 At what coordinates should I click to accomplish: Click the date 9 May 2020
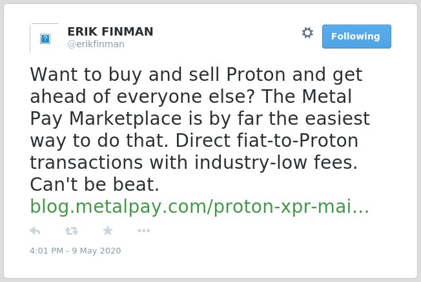coord(96,250)
